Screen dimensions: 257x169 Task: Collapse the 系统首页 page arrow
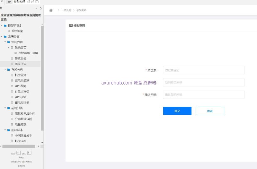click(x=9, y=47)
